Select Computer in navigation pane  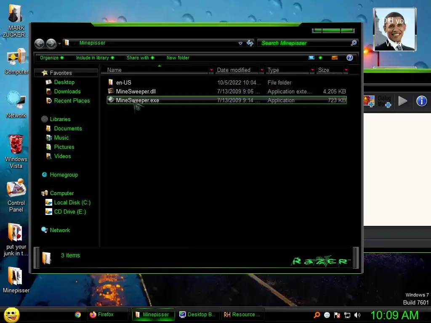pyautogui.click(x=61, y=193)
